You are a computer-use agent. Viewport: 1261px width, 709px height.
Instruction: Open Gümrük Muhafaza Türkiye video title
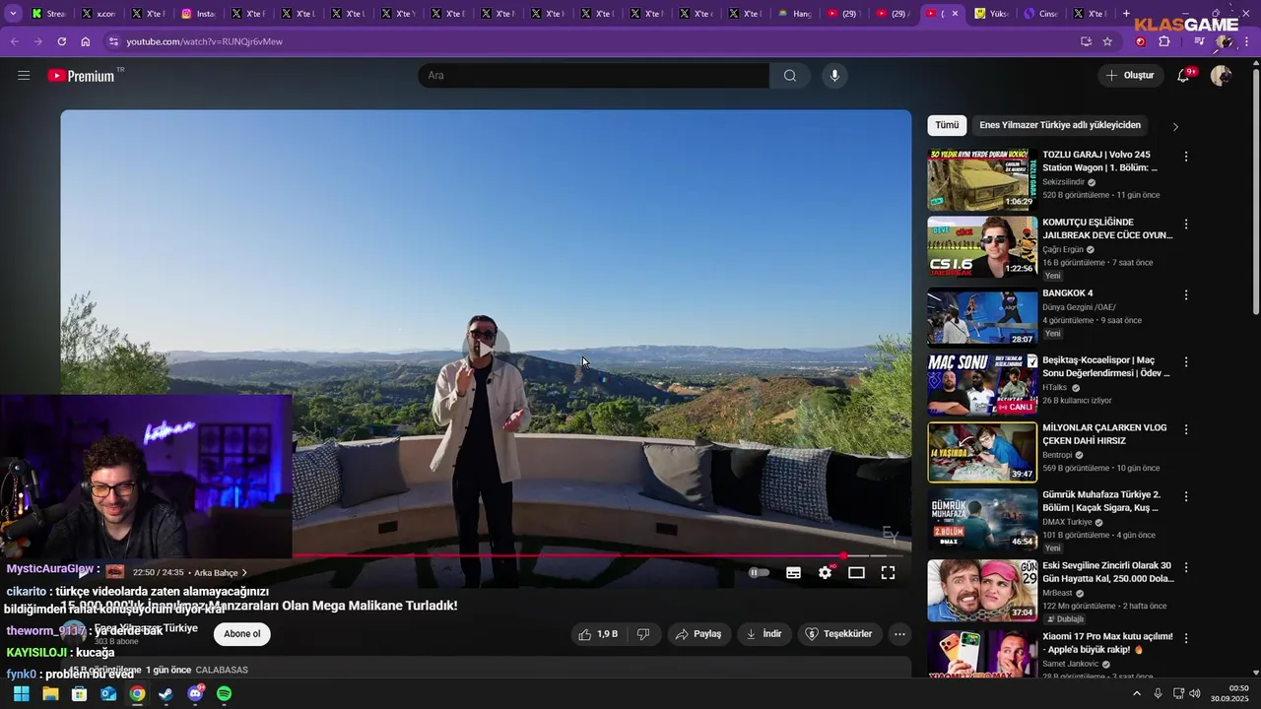[1101, 501]
